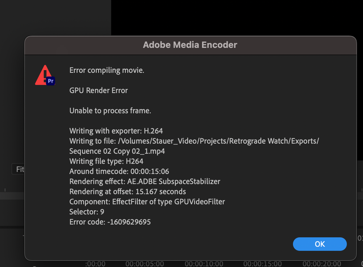Click the 'GPU Render Error' text line
This screenshot has height=267, width=363.
tap(98, 91)
